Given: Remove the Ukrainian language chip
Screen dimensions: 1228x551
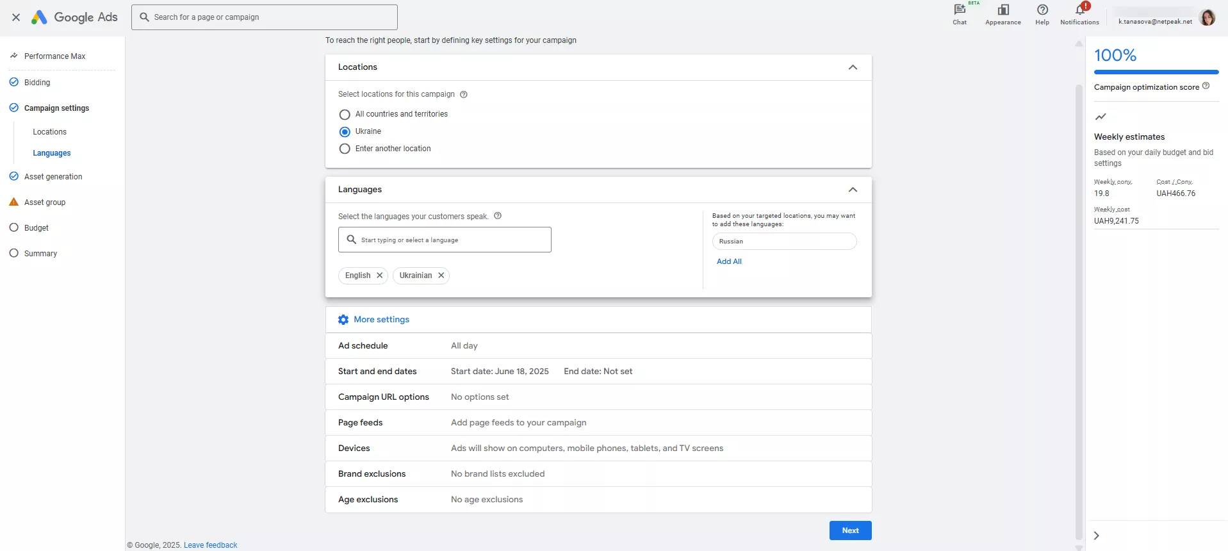Looking at the screenshot, I should point(441,275).
